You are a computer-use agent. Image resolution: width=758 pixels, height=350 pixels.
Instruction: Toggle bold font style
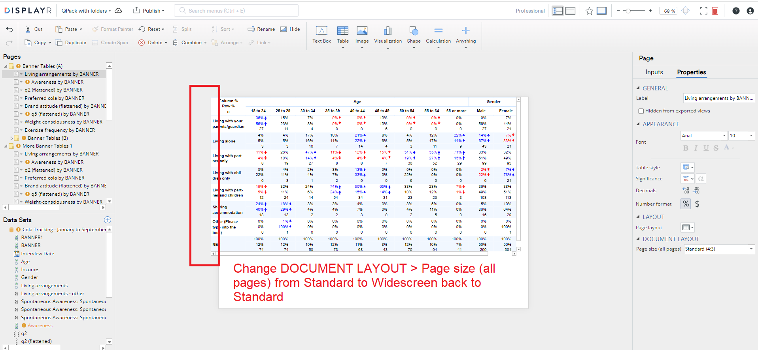pos(686,148)
